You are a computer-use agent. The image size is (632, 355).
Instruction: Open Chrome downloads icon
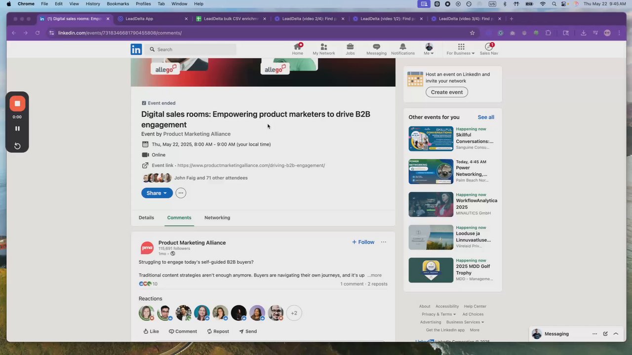[x=583, y=33]
